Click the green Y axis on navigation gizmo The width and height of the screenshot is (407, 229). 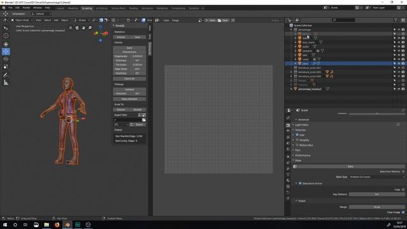(96, 33)
